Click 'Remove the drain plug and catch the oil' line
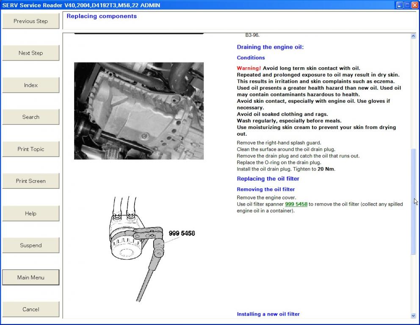This screenshot has width=420, height=325. pyautogui.click(x=298, y=156)
